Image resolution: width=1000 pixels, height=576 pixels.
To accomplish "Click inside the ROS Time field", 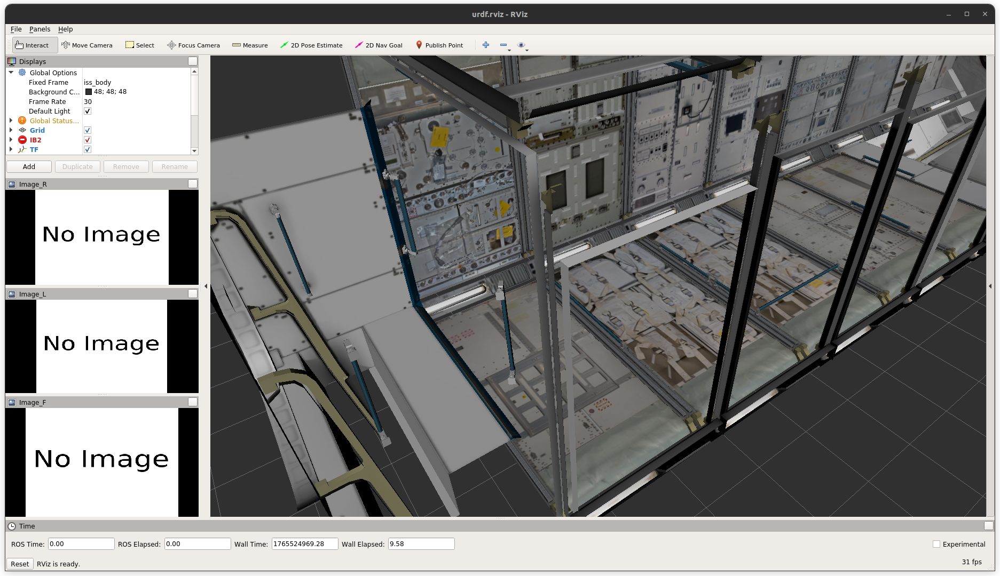I will click(81, 544).
